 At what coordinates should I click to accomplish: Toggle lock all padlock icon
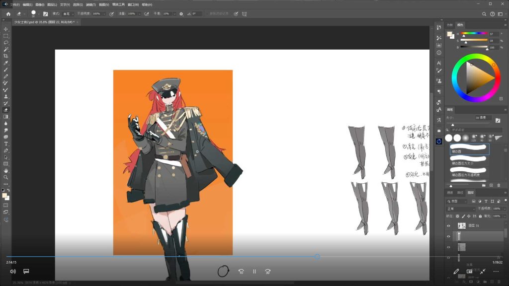click(x=480, y=216)
